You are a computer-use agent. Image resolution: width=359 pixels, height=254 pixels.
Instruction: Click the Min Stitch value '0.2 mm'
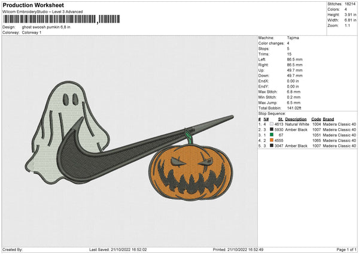(x=294, y=97)
